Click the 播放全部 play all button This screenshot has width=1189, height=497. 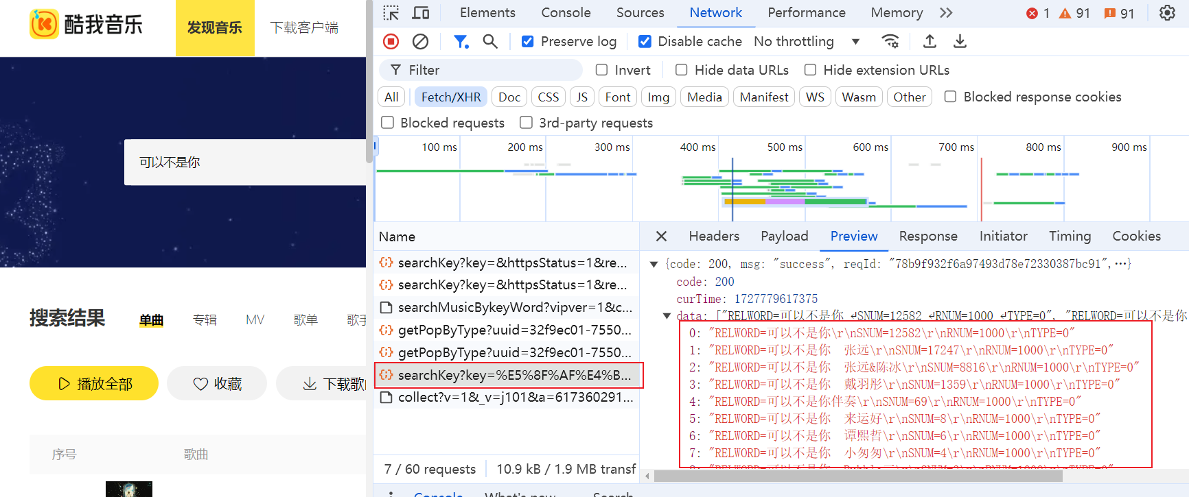point(94,384)
